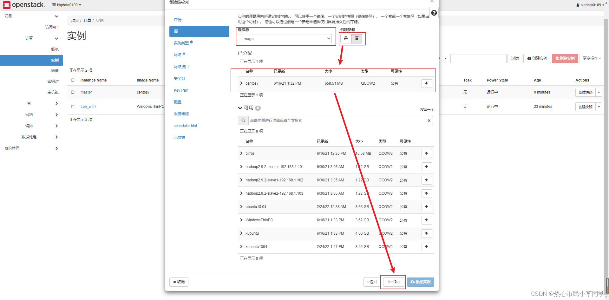Allocate hadoop2.9.2-slave2 image with up-arrow
The image size is (609, 300).
(x=427, y=193)
